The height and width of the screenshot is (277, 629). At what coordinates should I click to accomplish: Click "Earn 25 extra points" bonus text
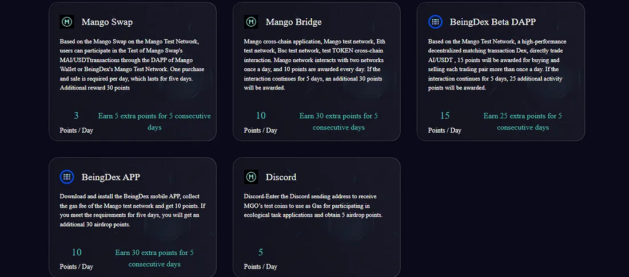pyautogui.click(x=523, y=121)
